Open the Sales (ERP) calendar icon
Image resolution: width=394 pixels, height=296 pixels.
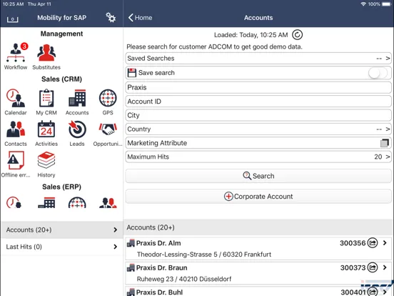click(14, 202)
